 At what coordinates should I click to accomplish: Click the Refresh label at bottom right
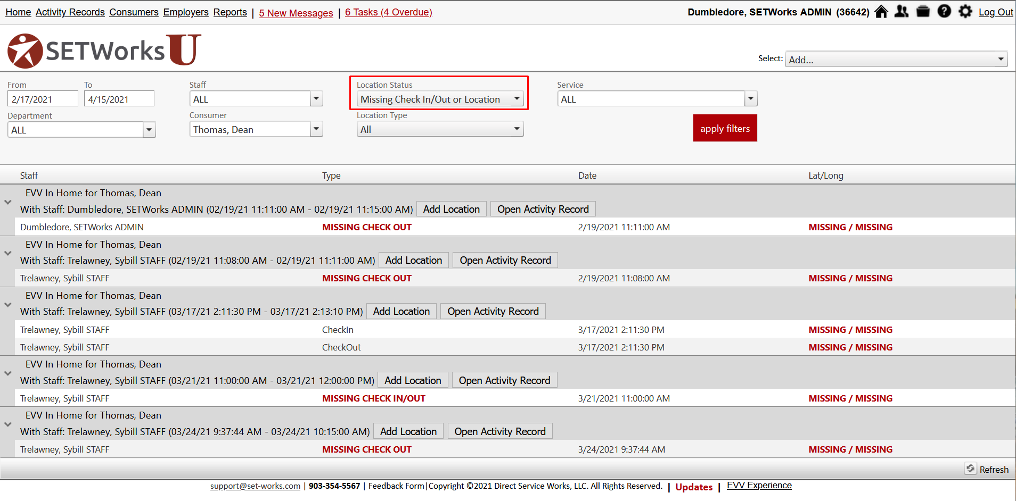pyautogui.click(x=994, y=470)
